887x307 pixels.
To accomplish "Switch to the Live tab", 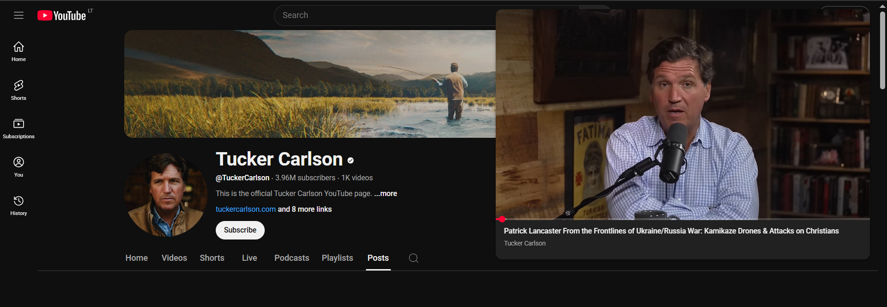I will click(x=249, y=258).
